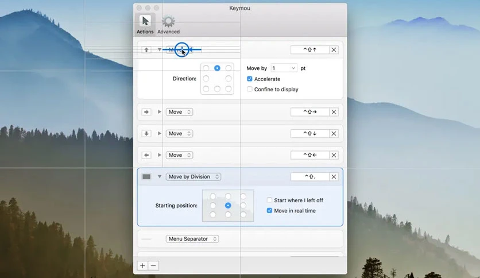Click the ^⇧. shortcut field
This screenshot has height=278, width=480.
point(310,177)
